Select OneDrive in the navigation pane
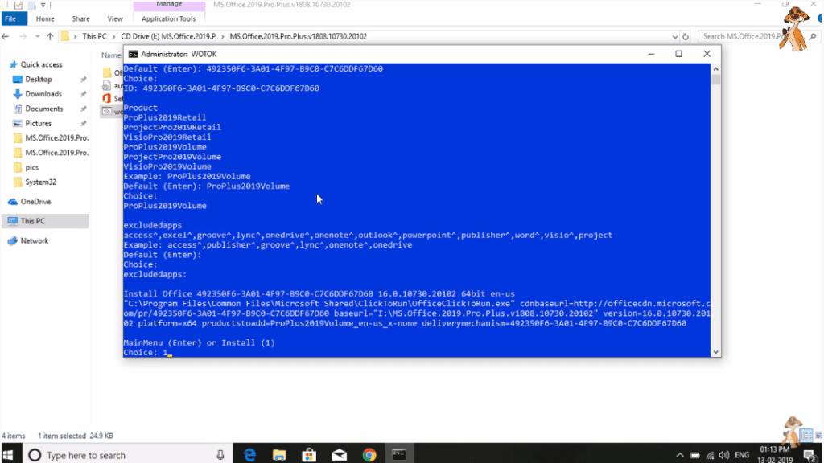 pyautogui.click(x=35, y=202)
